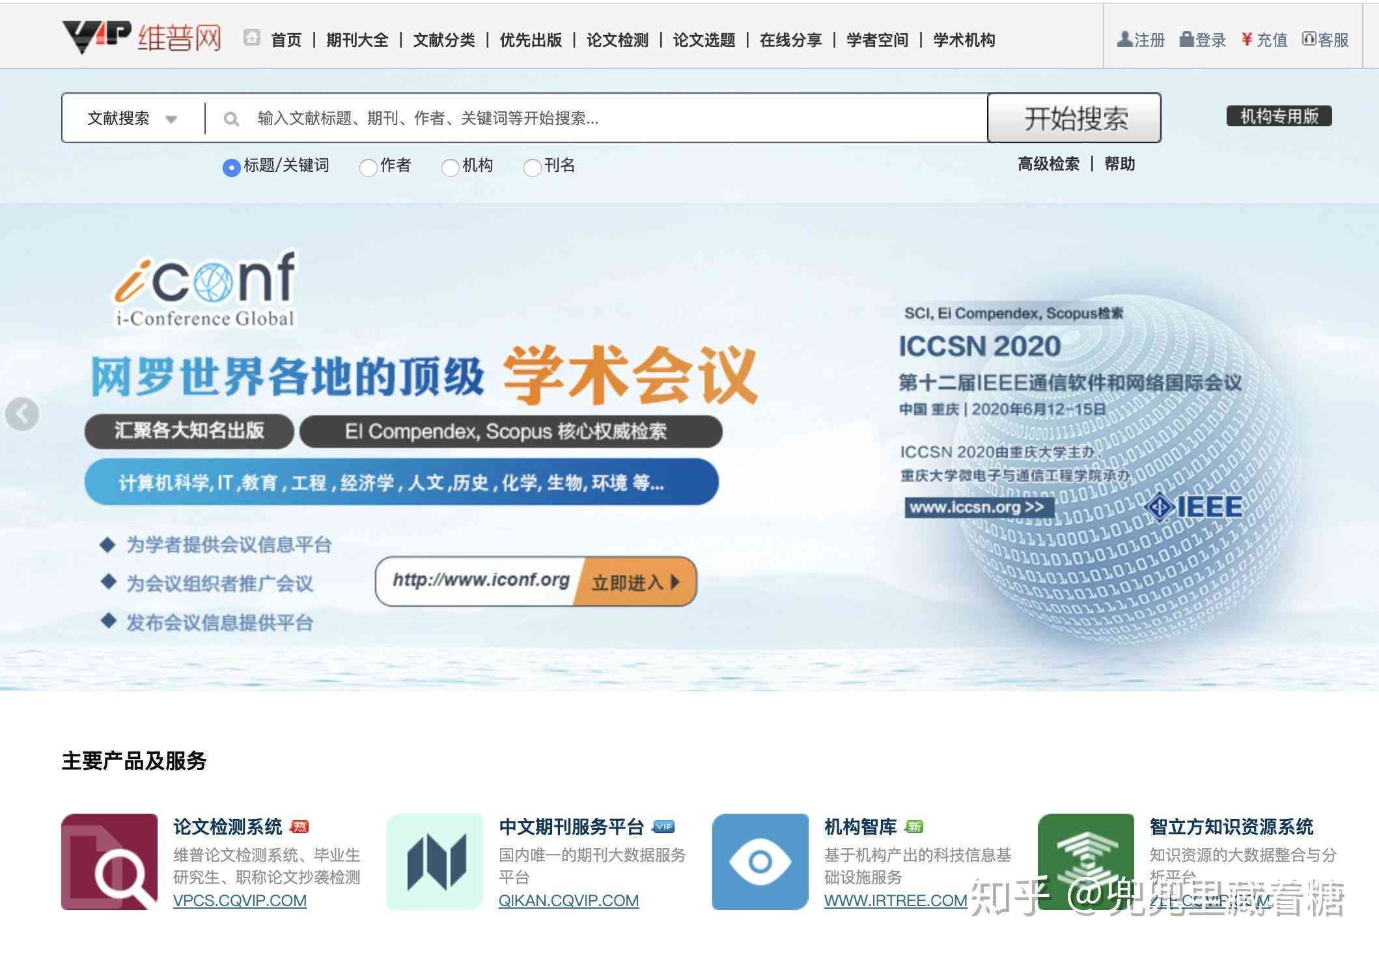Click the IEEE logo in banner

tap(1194, 507)
